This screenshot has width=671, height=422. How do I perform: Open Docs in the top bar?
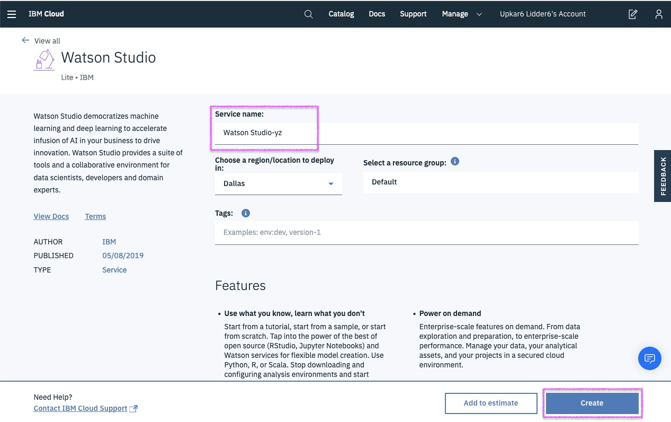tap(377, 14)
